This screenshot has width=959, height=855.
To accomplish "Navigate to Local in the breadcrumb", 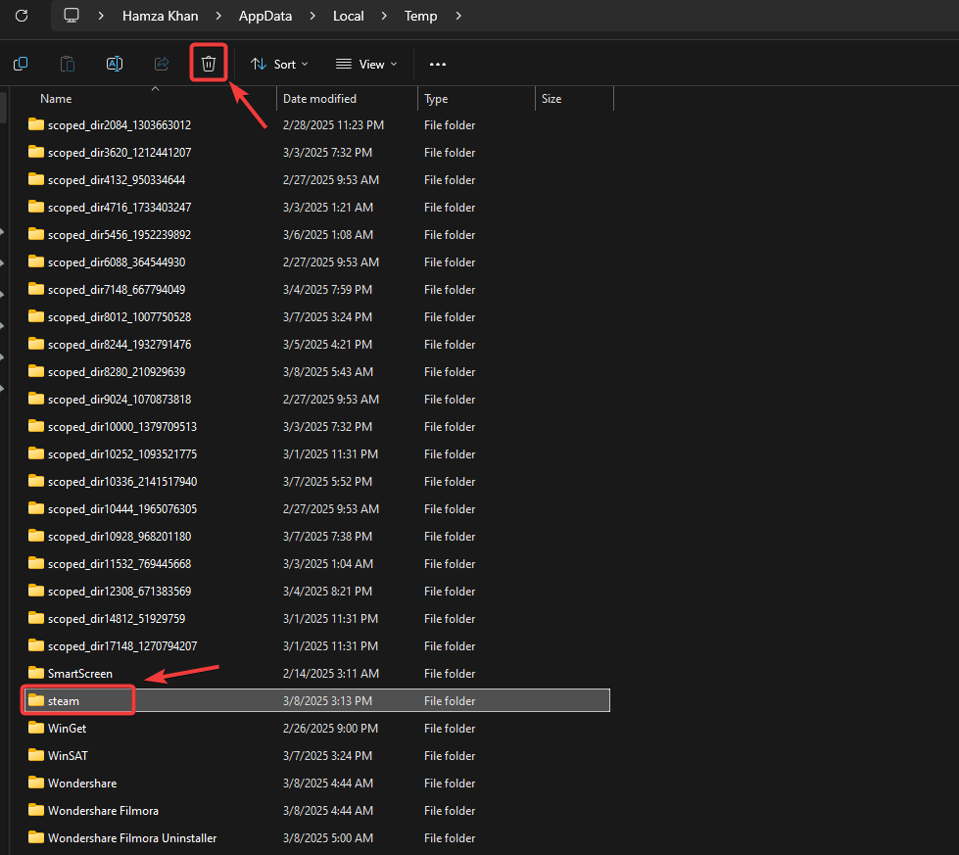I will 348,16.
